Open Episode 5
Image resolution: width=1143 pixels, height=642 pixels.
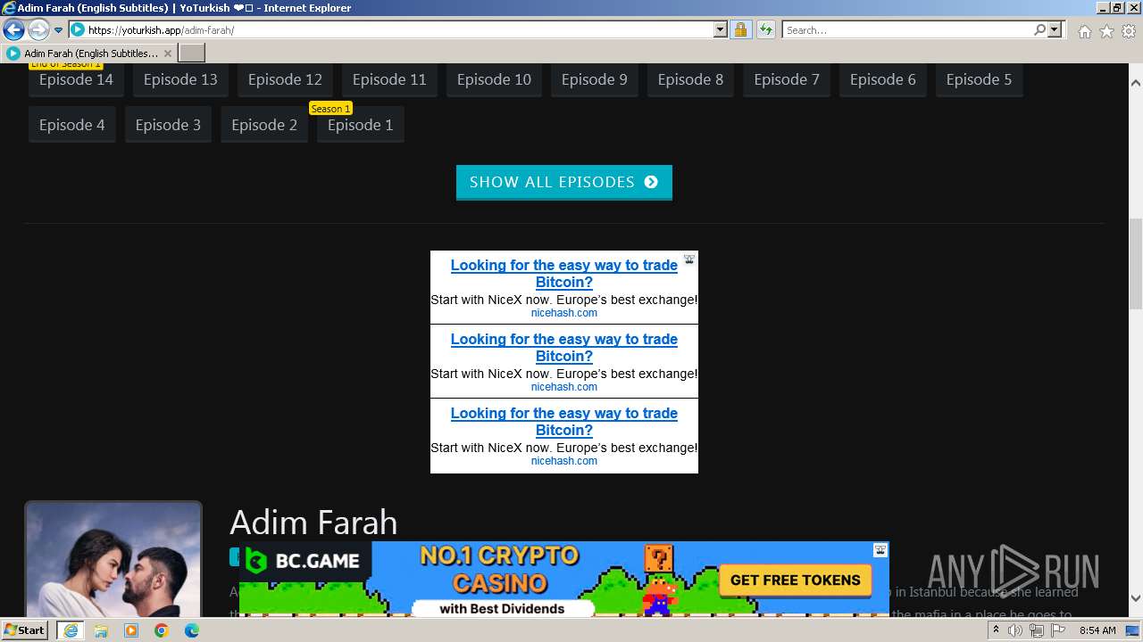point(979,79)
